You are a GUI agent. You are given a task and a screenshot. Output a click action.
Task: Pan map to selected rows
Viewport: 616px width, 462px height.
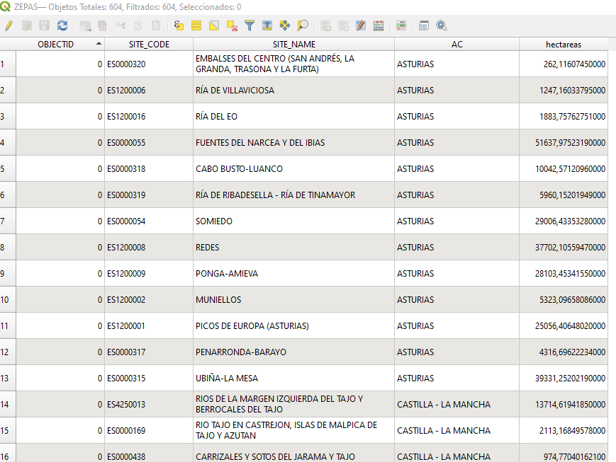285,25
